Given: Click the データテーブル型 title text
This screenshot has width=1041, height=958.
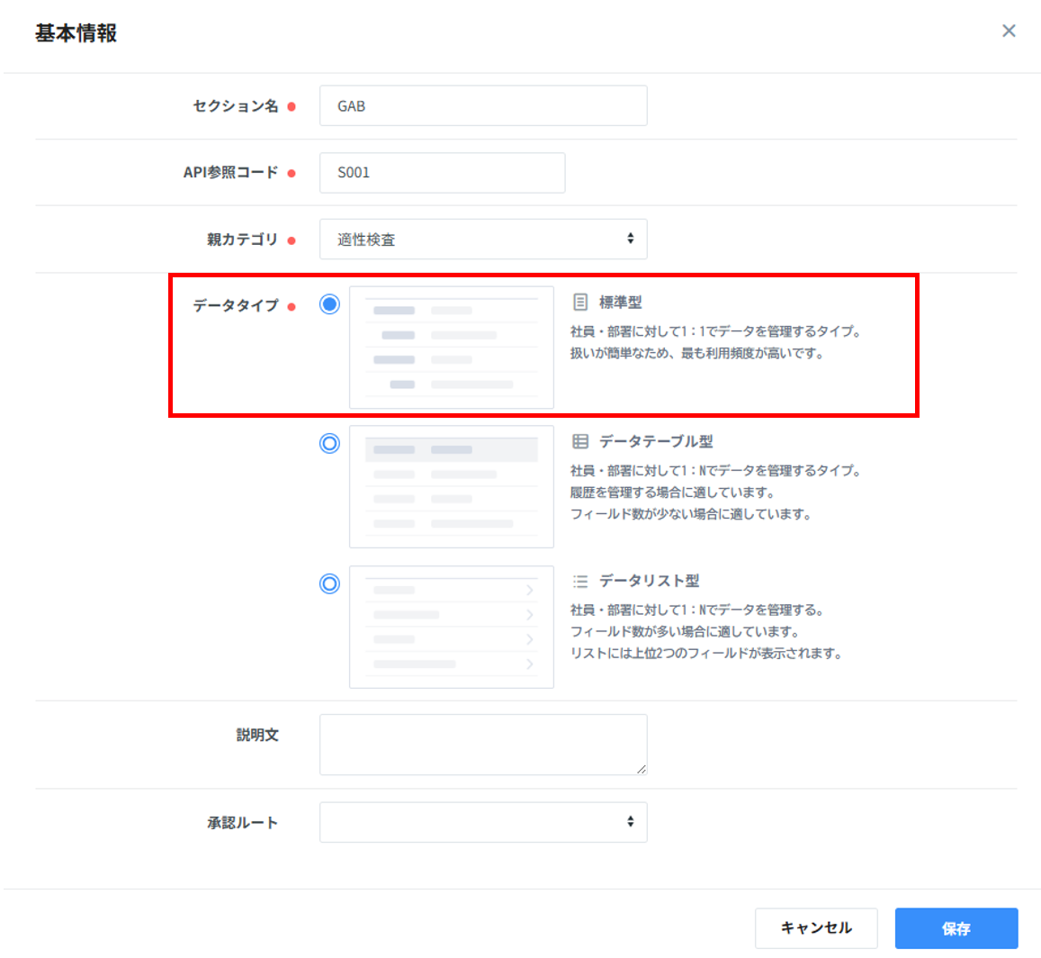Looking at the screenshot, I should pos(656,441).
